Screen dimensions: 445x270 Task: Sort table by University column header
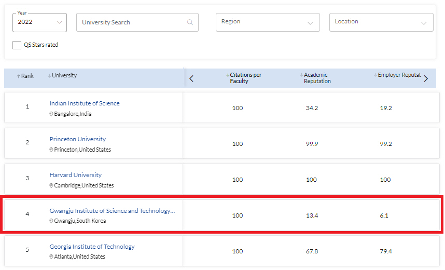pyautogui.click(x=64, y=76)
